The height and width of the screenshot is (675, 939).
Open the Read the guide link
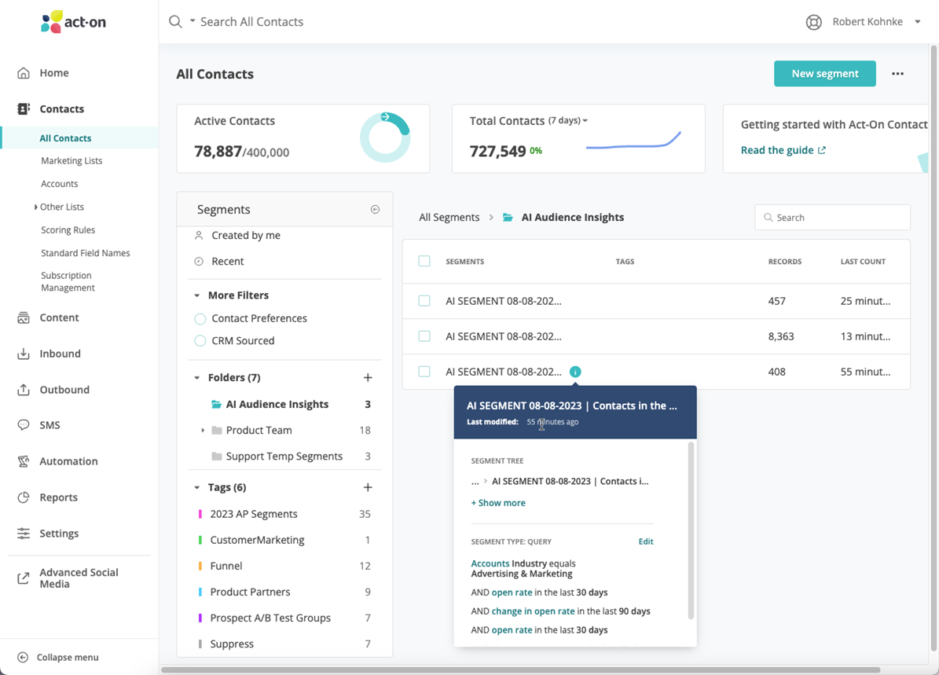(x=783, y=150)
